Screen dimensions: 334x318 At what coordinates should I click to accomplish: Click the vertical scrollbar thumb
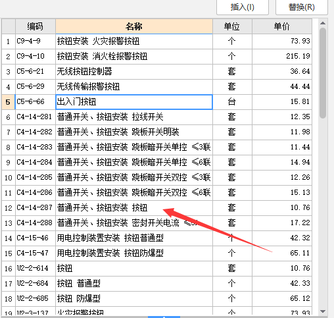coord(323,73)
